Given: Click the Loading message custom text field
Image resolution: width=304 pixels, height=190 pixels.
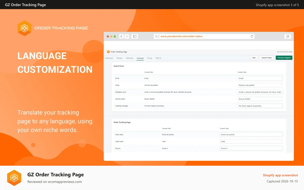Looking at the screenshot, I should pyautogui.click(x=260, y=106).
